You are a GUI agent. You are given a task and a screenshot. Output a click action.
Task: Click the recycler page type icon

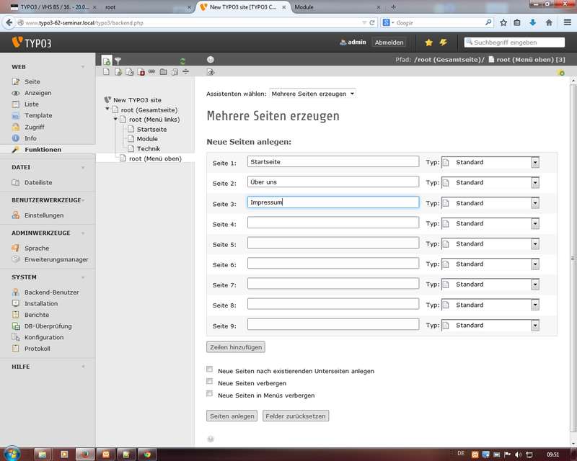(x=175, y=72)
